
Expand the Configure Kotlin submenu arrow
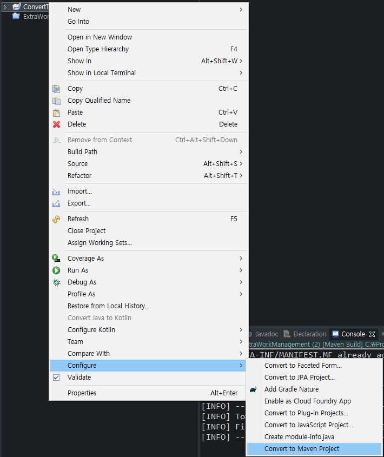(241, 329)
